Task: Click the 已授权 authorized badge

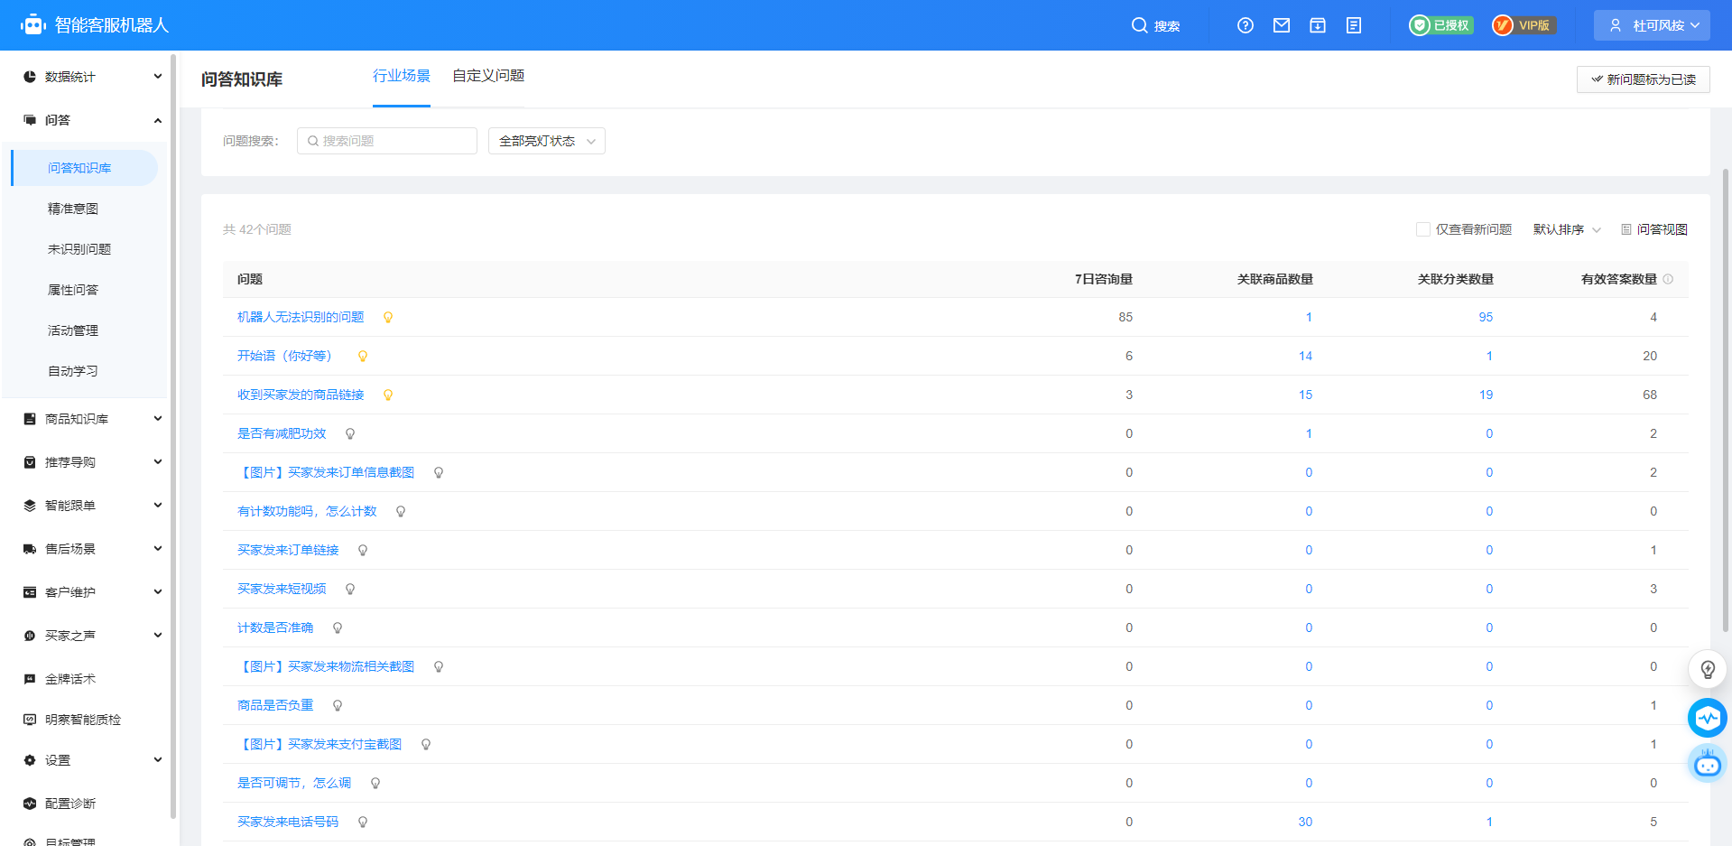Action: pos(1441,25)
